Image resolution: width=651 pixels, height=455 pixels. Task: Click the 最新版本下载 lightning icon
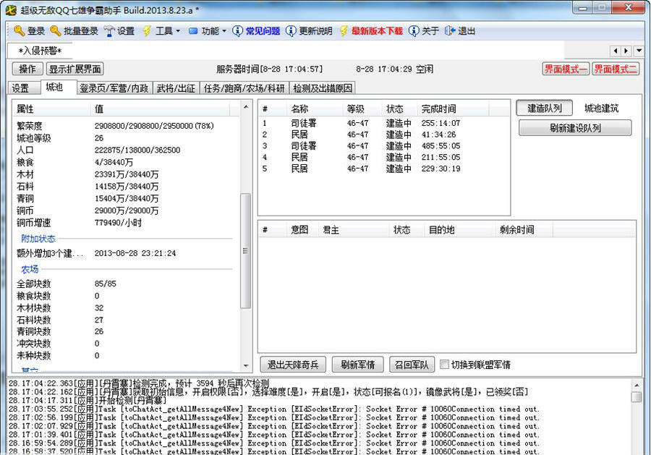tap(344, 31)
